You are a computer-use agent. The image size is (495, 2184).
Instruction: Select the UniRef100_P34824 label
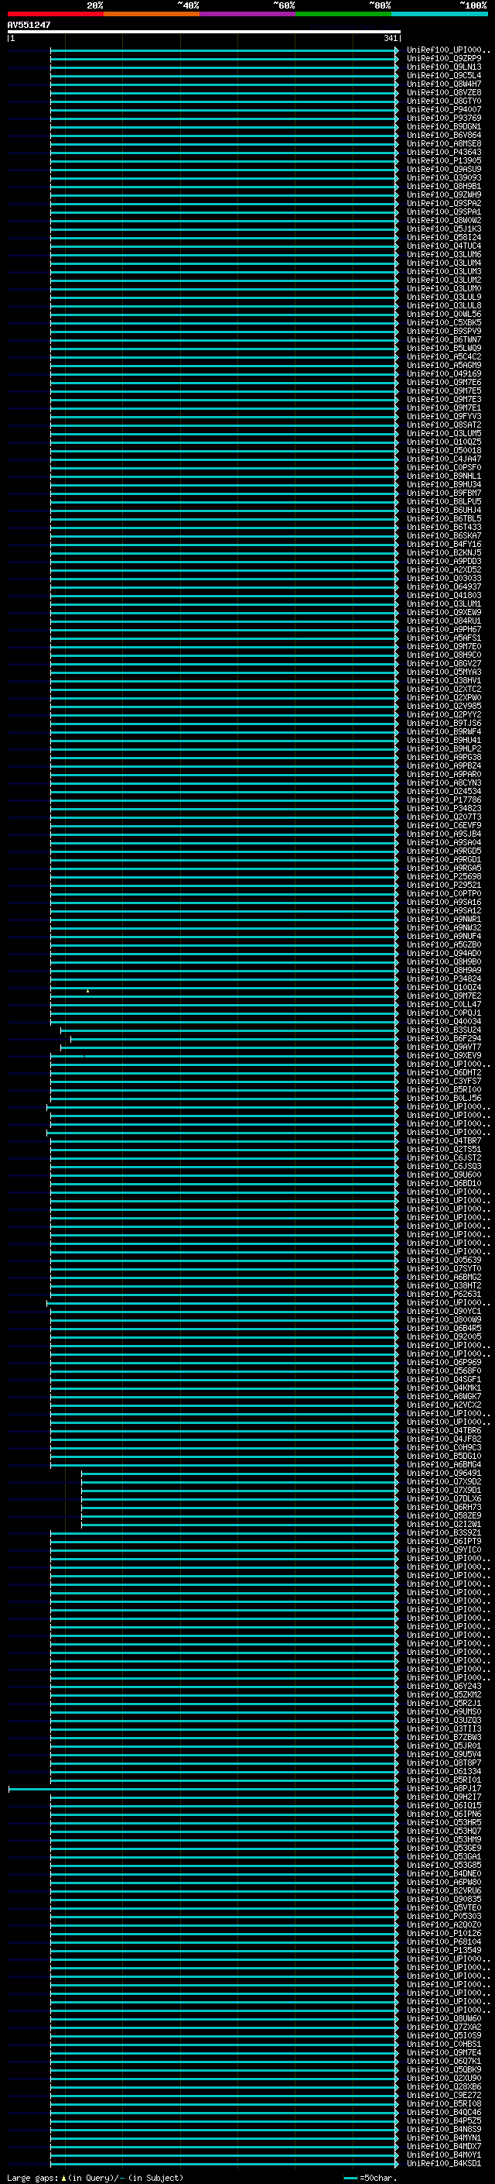[444, 979]
